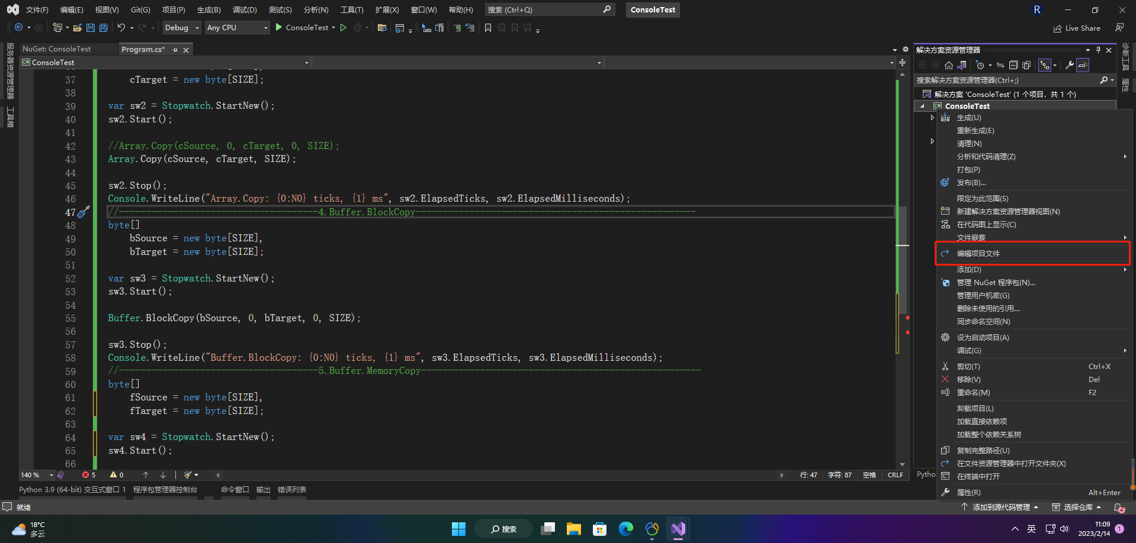1136x543 pixels.
Task: Click the editor settings gear icon
Action: (905, 49)
